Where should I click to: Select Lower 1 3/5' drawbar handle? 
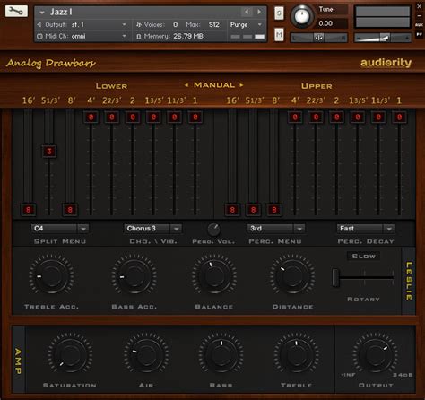click(153, 117)
